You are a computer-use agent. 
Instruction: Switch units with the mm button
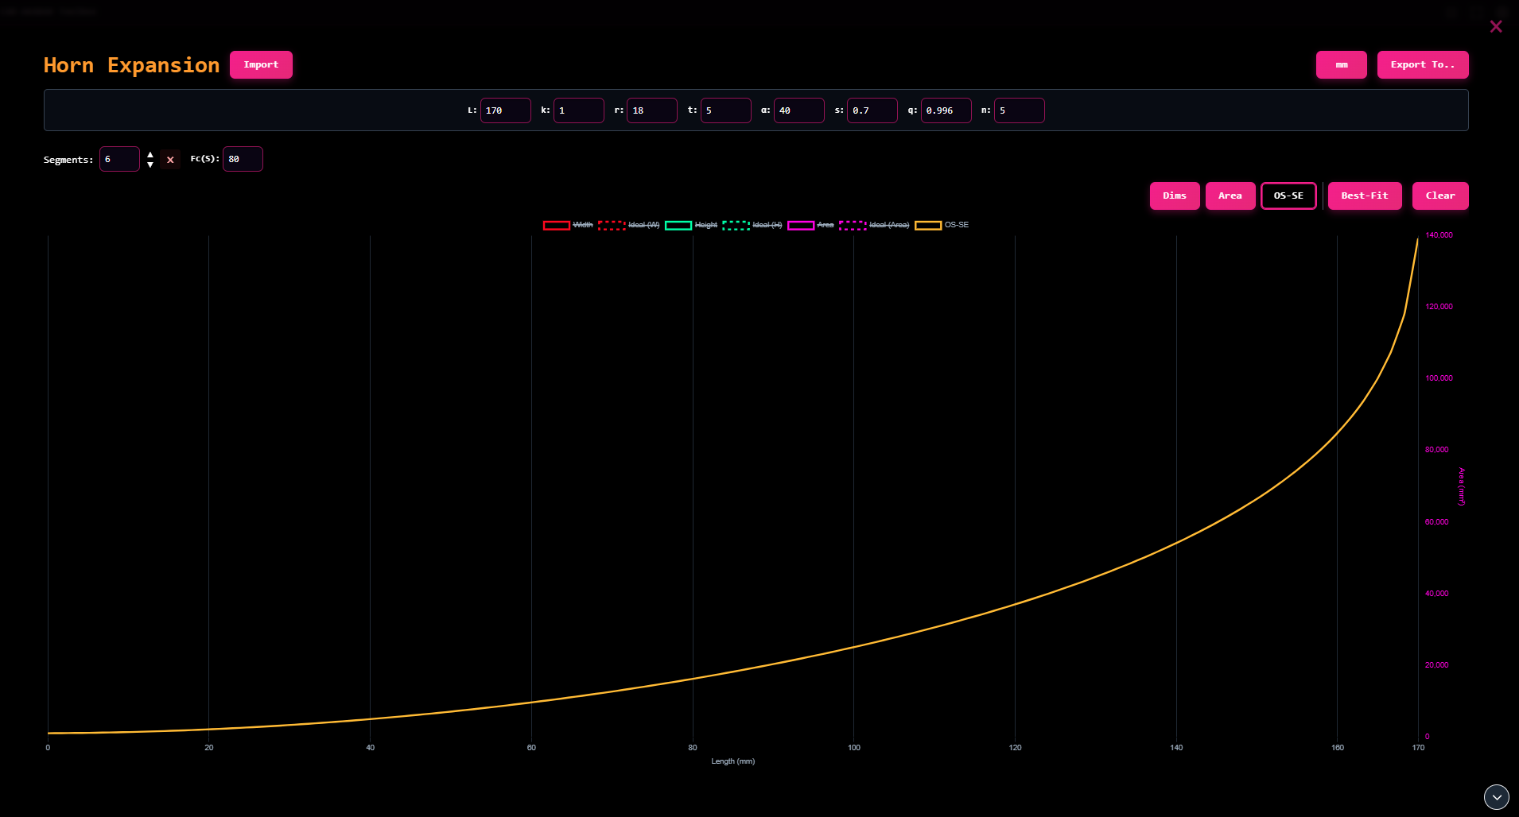pyautogui.click(x=1341, y=65)
